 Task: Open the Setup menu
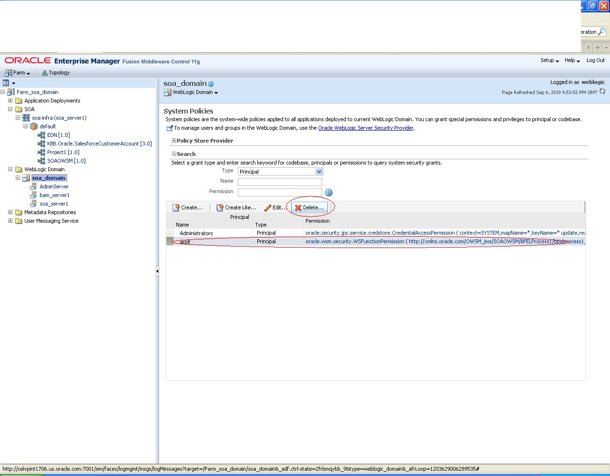click(x=549, y=61)
